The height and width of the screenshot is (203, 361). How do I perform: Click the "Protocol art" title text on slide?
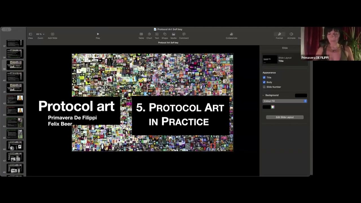[76, 106]
